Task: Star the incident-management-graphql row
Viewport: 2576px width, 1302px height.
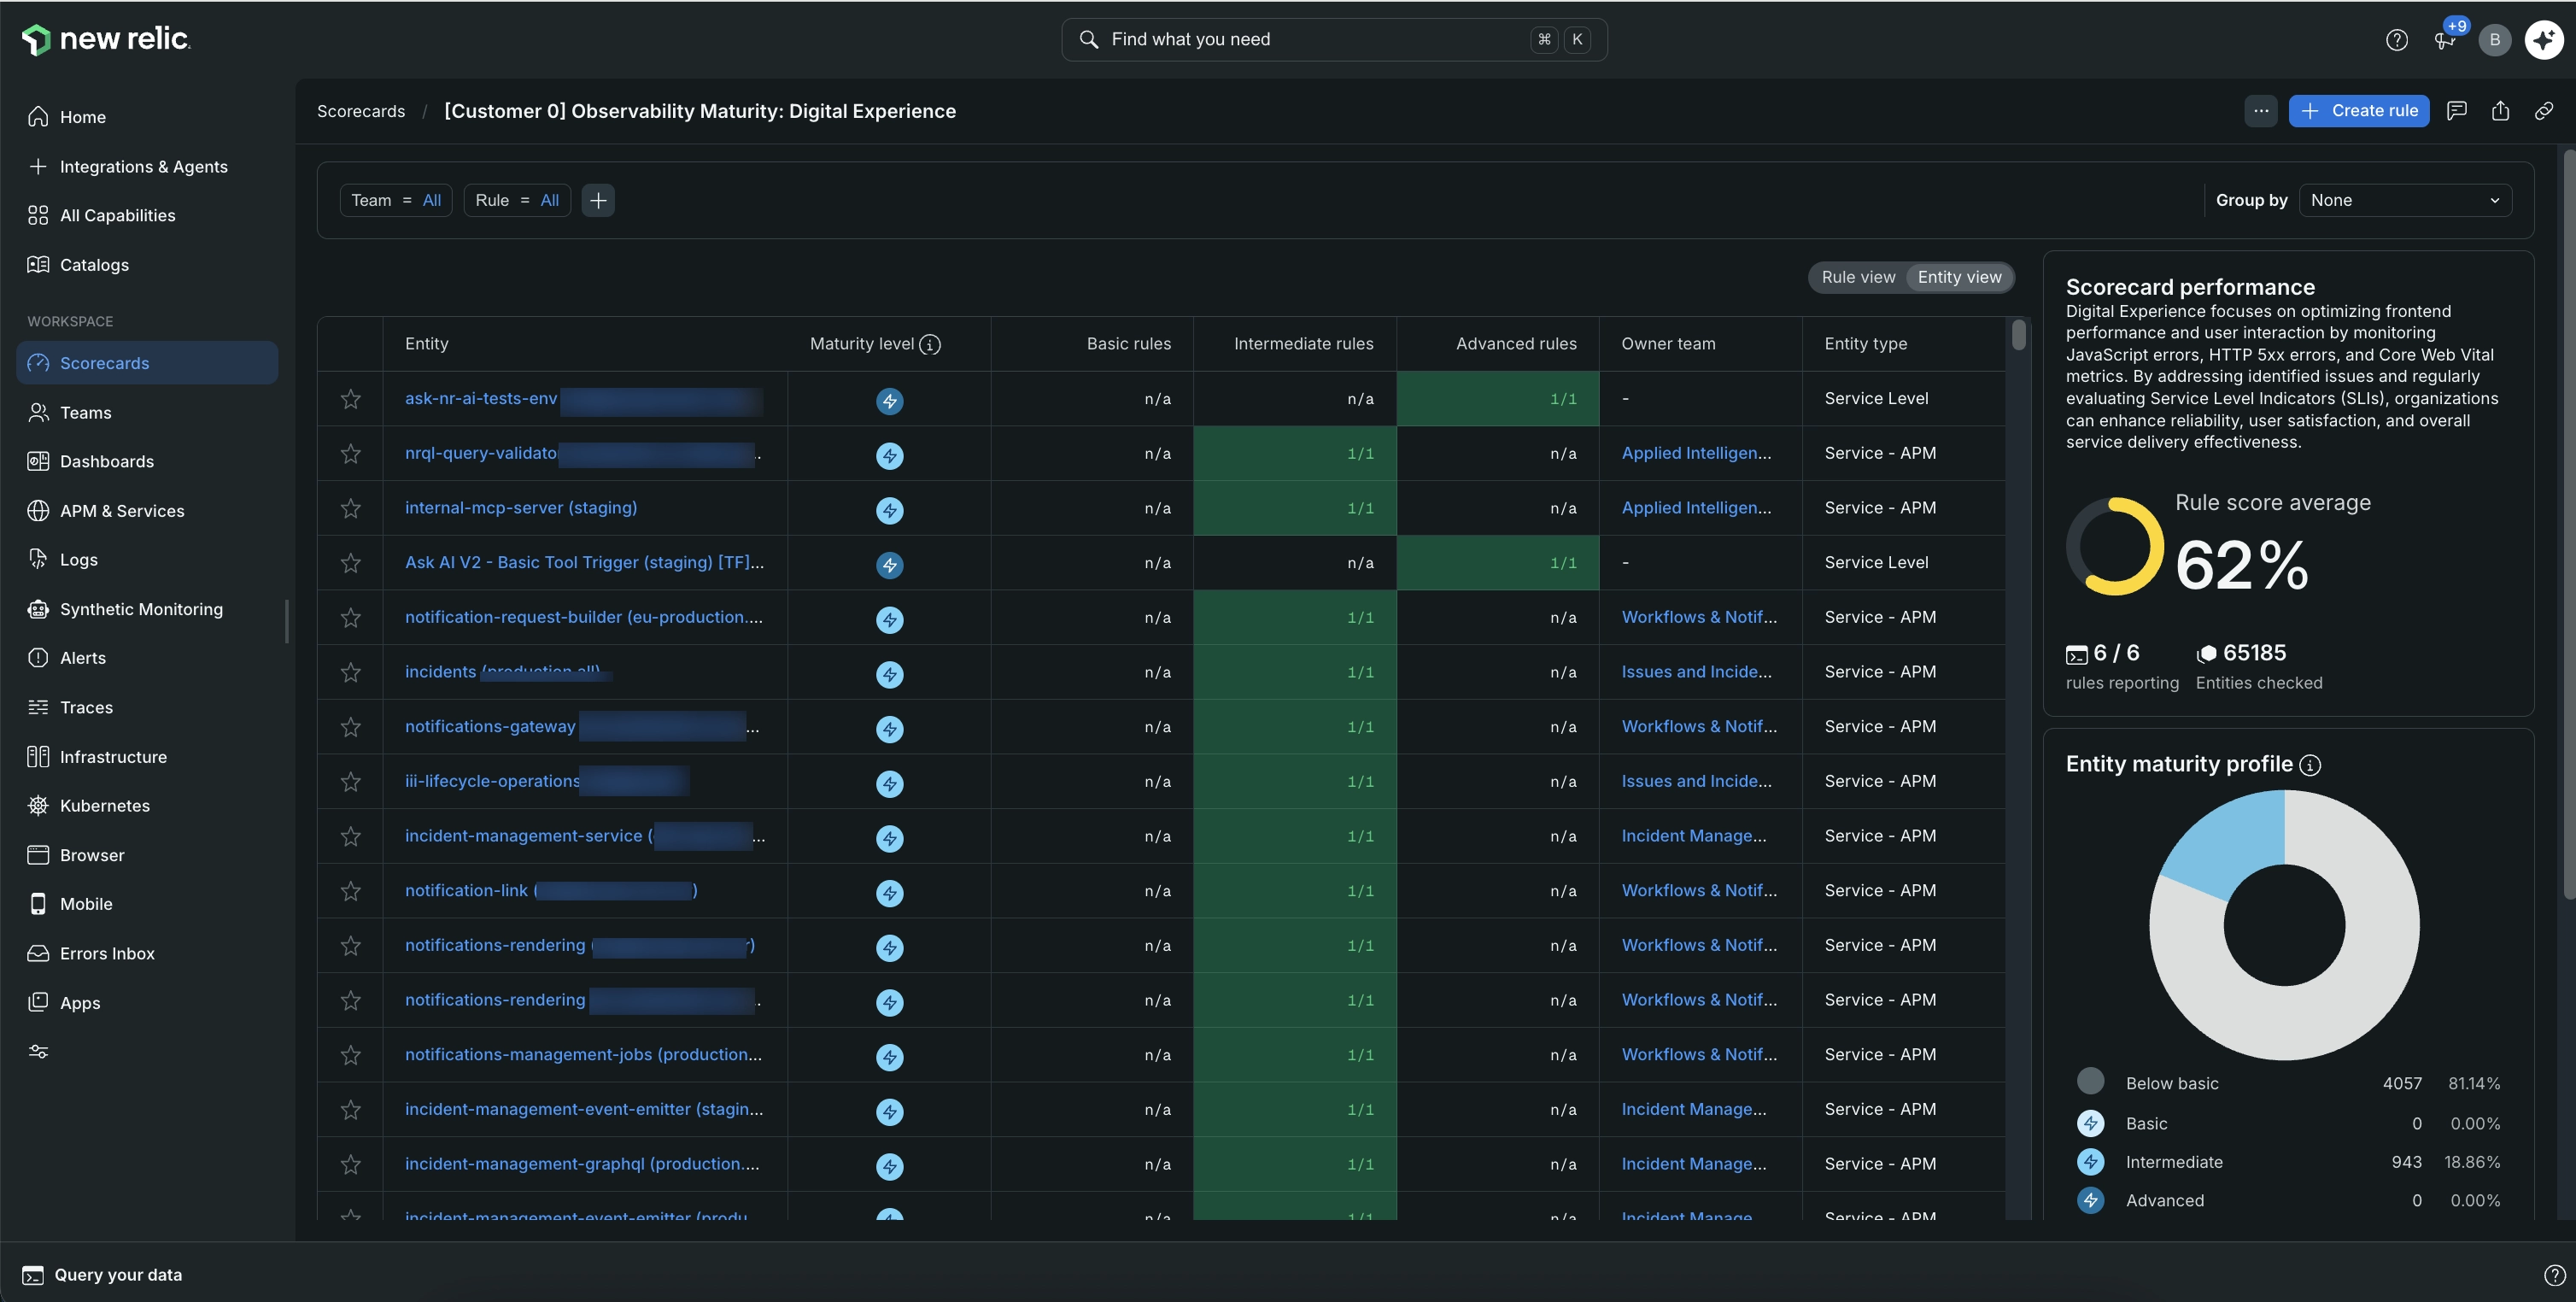Action: [350, 1164]
